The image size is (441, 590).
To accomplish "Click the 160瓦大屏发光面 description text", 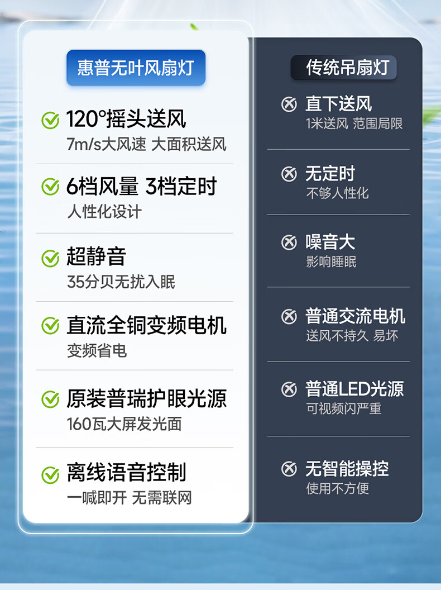I will [x=124, y=424].
